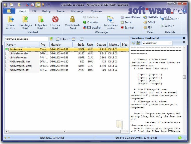The height and width of the screenshot is (144, 191).
Task: Click the blue help question mark icon
Action: [x=184, y=11]
